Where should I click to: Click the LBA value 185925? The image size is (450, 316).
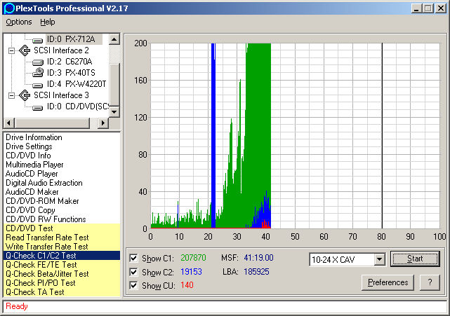coord(256,272)
